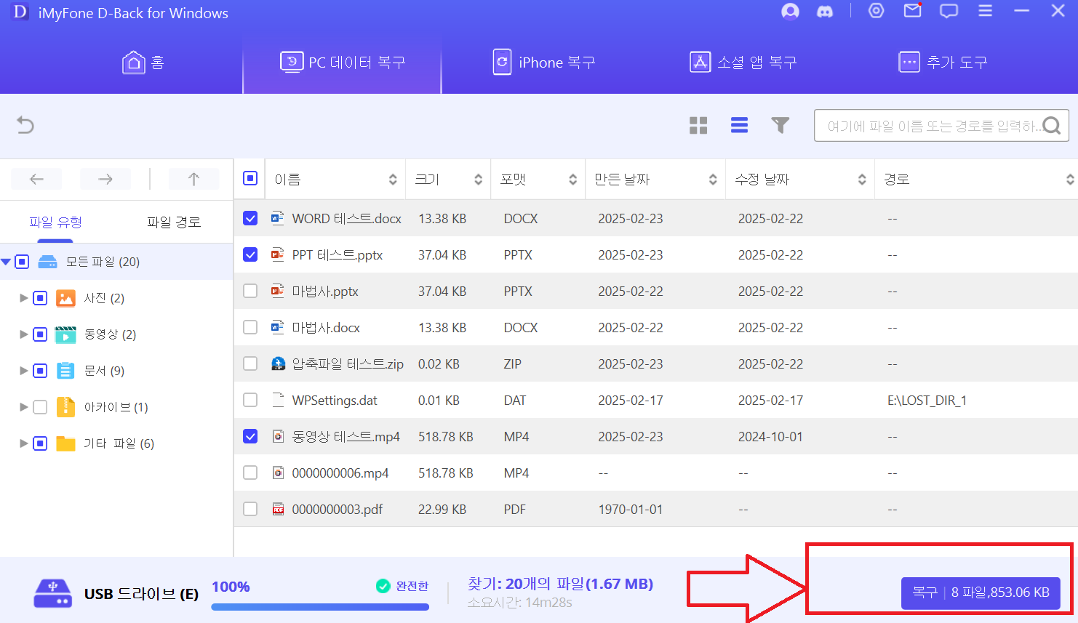Viewport: 1078px width, 623px height.
Task: Expand the 아카이브 (1) tree node
Action: [23, 407]
